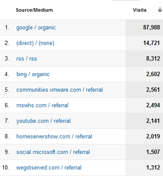163x176 pixels.
Task: Open the youtube.com / referral link
Action: click(43, 121)
